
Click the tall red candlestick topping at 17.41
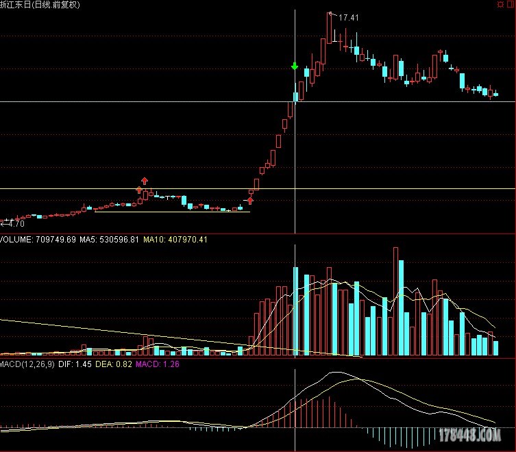pyautogui.click(x=330, y=28)
